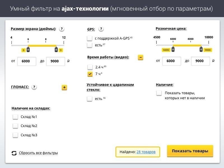Viewport: 224px width, 168px height.
Task: Focus retail price 'от' input field
Action: [x=172, y=61]
